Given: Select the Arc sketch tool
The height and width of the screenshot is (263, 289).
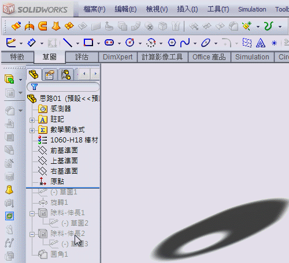Looking at the screenshot, I should click(151, 43).
